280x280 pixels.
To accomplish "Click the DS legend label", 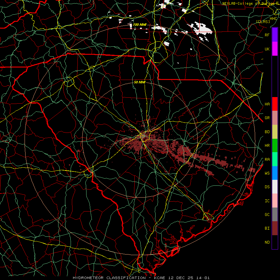I will click(x=267, y=187).
